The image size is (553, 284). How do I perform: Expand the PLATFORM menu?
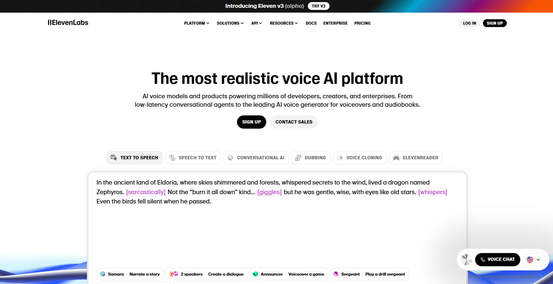coord(196,23)
